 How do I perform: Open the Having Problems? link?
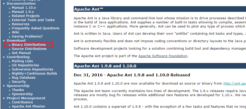pos(27,37)
